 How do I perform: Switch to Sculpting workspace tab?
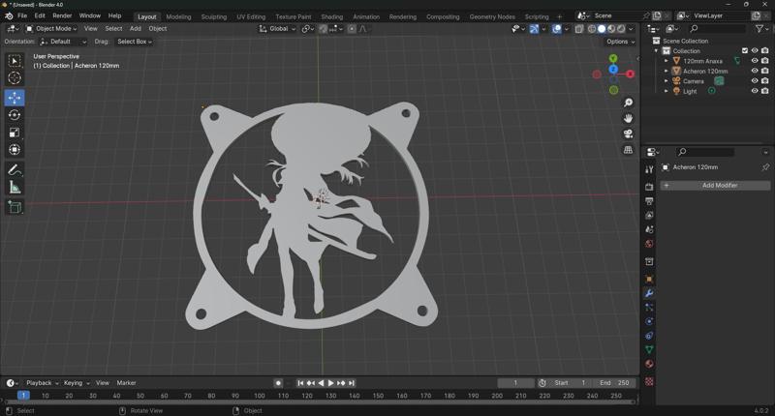point(213,16)
